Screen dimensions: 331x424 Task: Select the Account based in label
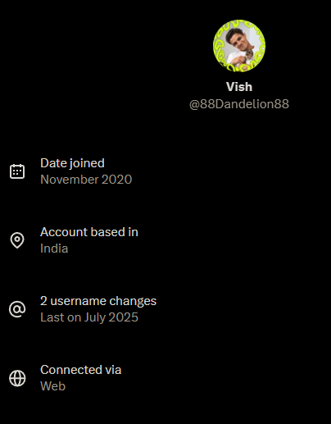(x=89, y=232)
